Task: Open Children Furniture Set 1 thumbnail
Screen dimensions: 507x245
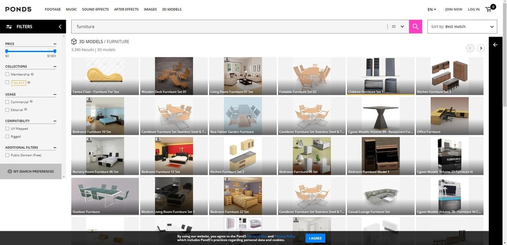Action: pos(380,76)
